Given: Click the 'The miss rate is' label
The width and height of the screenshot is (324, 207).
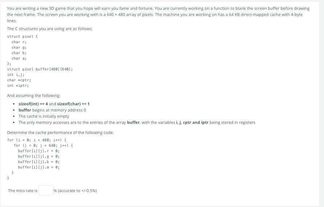Looking at the screenshot, I should coord(23,191).
